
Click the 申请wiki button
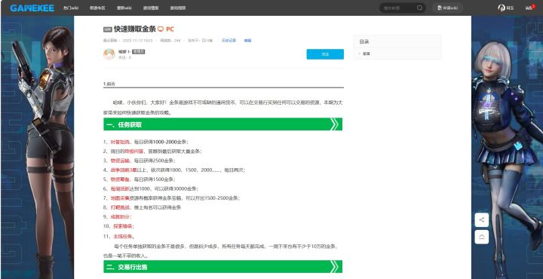click(447, 8)
